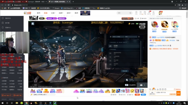This screenshot has width=188, height=105.
Task: Click the help question mark beside contribution notice
Action: pyautogui.click(x=172, y=18)
